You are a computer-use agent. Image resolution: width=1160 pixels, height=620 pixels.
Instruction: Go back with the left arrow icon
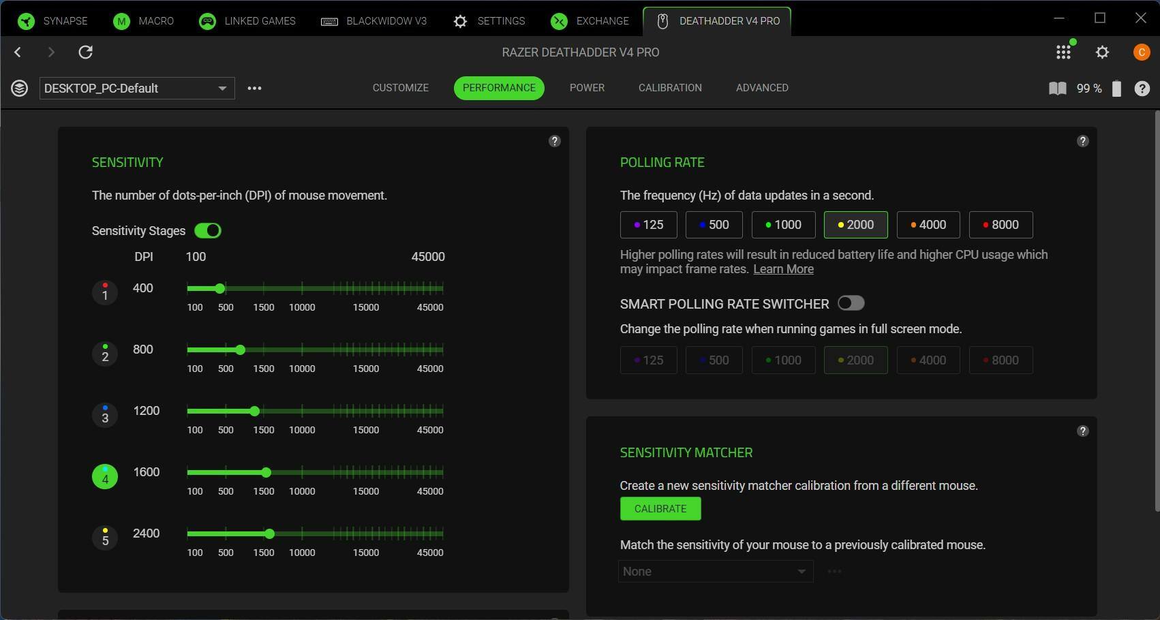coord(18,52)
